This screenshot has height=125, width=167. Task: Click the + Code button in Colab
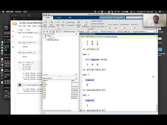20,30
